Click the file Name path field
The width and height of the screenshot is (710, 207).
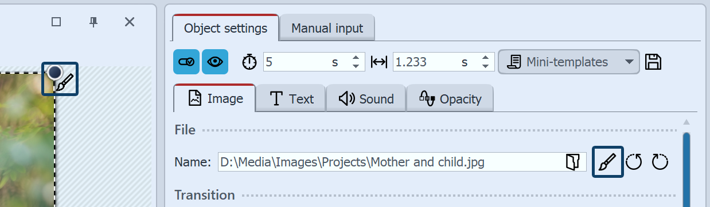tap(402, 162)
